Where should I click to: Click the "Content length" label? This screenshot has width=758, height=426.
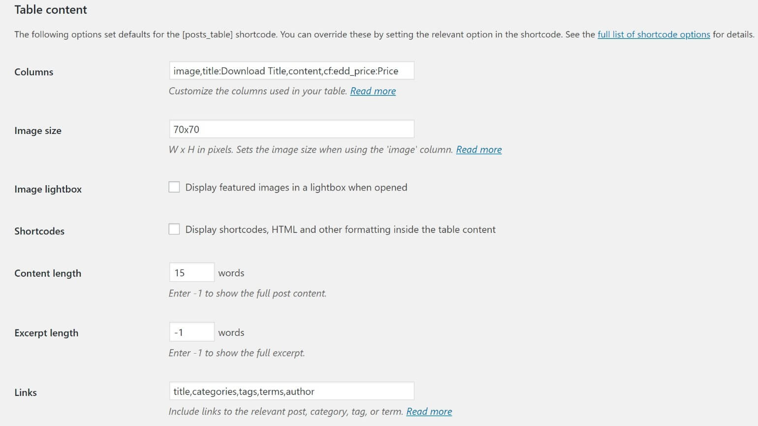[x=47, y=273]
